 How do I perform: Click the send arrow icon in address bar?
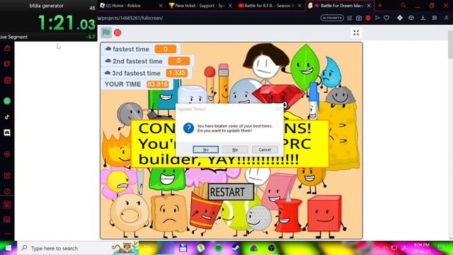point(377,18)
